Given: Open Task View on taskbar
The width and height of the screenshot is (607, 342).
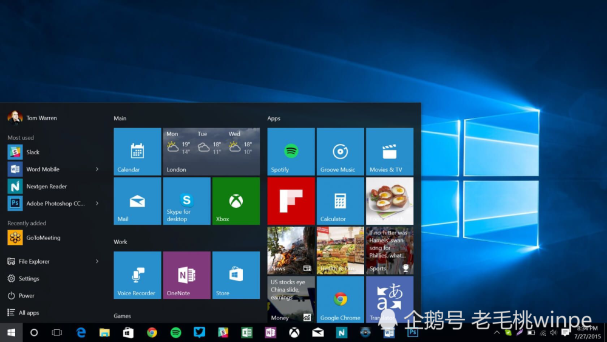Looking at the screenshot, I should tap(57, 332).
